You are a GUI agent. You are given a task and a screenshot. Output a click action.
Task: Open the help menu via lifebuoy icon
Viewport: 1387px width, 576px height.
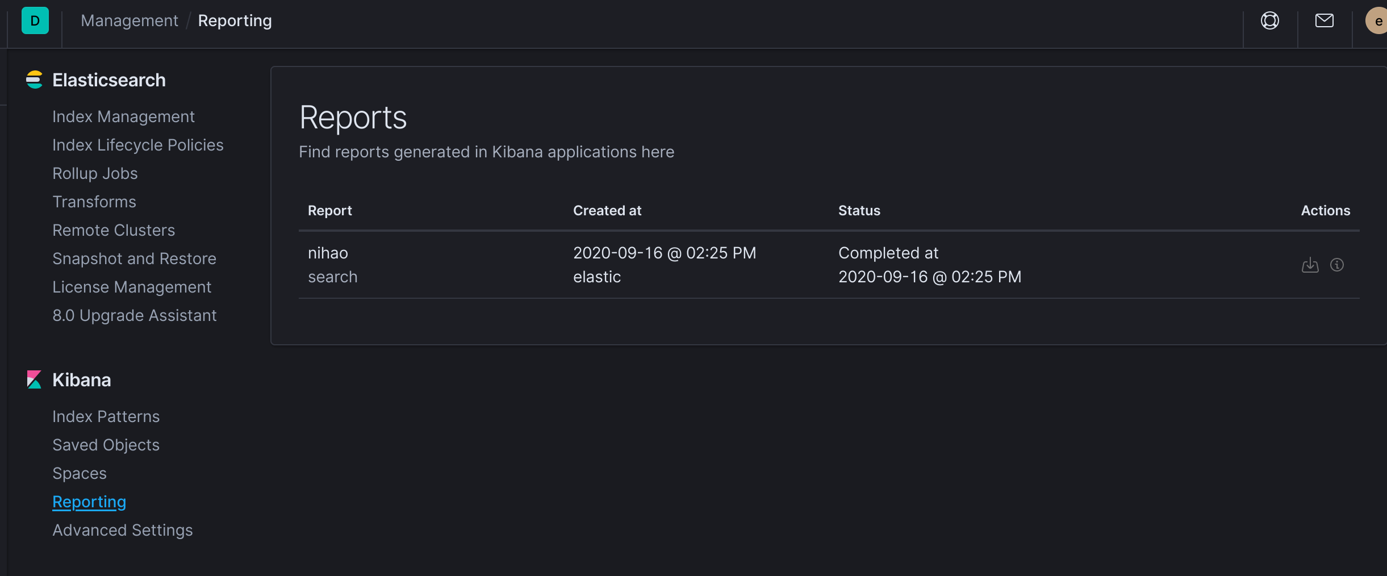(x=1269, y=20)
